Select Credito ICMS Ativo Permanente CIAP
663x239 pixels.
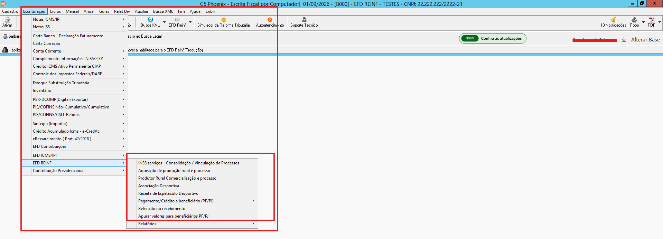click(x=75, y=66)
